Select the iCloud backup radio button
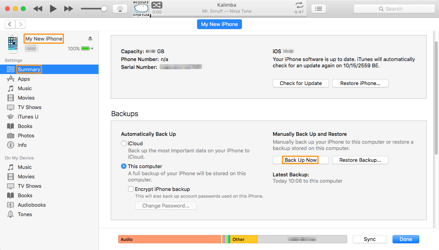 [x=124, y=143]
